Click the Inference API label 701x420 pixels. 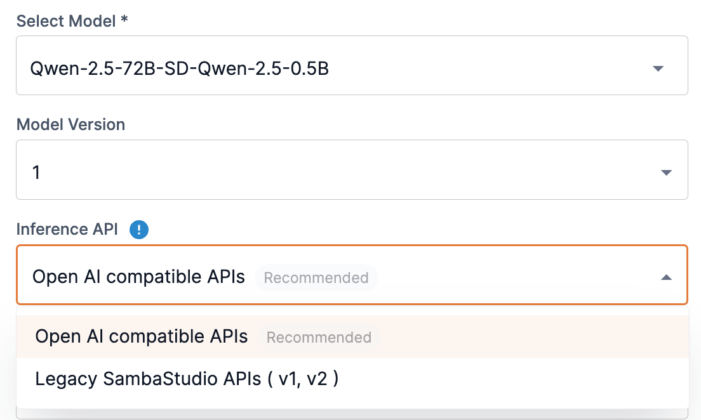pyautogui.click(x=66, y=229)
